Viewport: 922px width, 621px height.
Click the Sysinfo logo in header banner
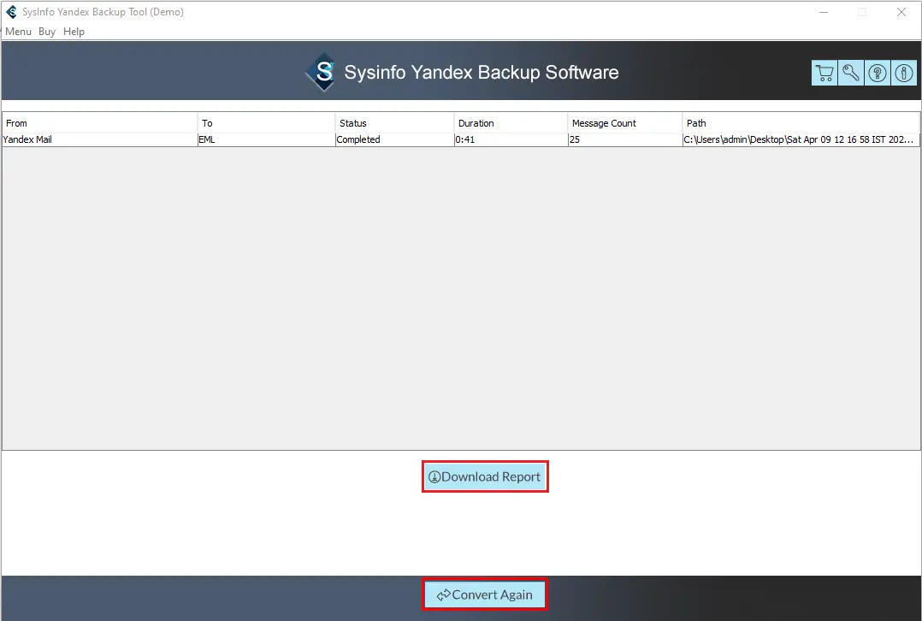[x=323, y=73]
